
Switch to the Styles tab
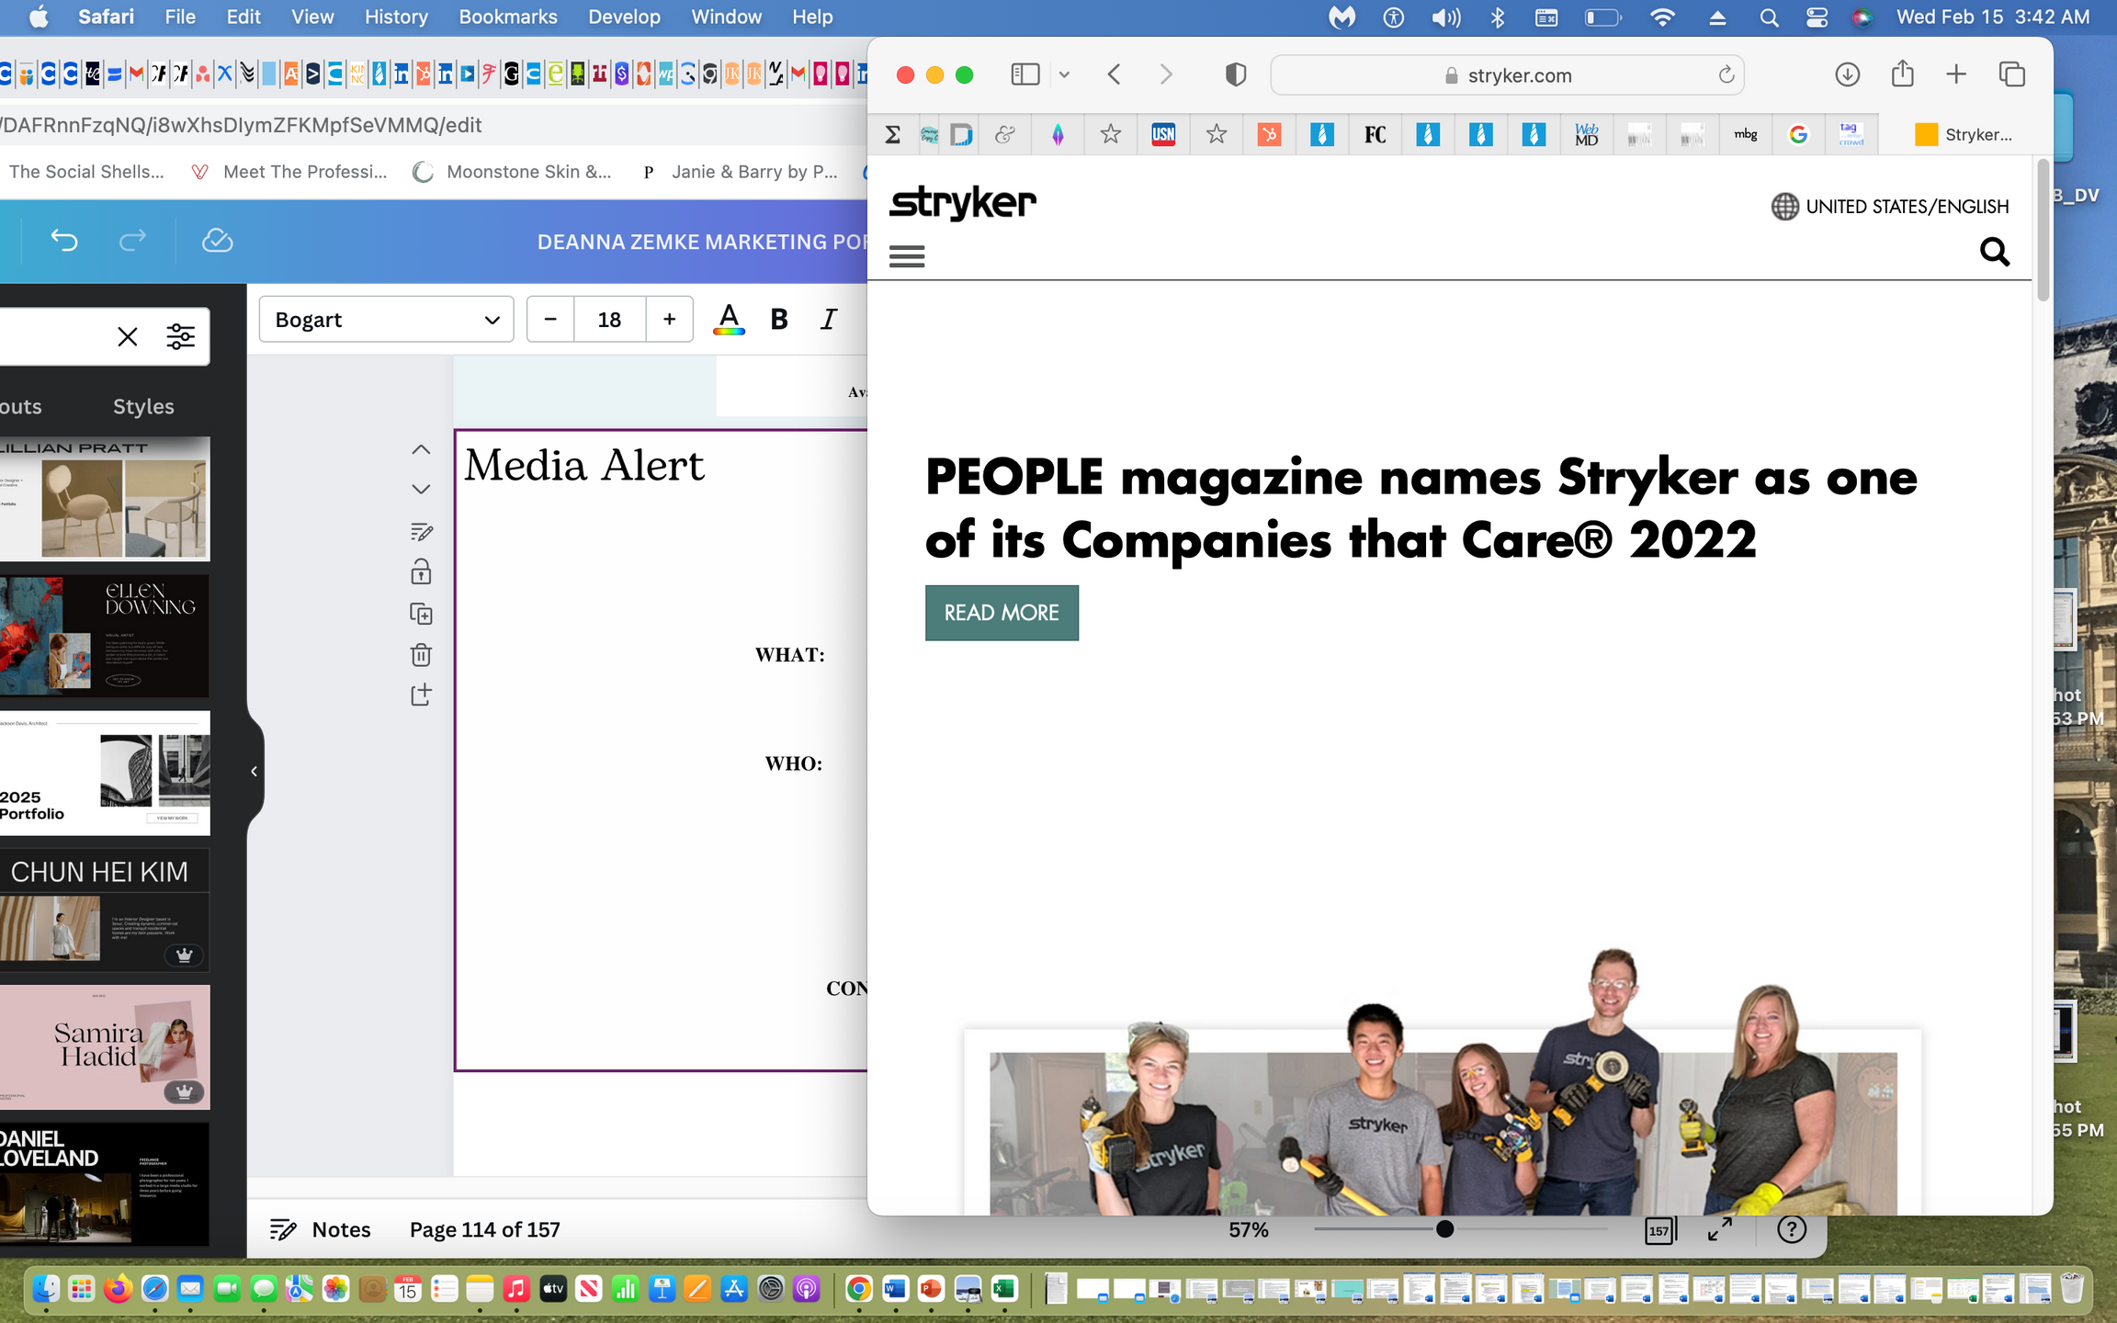tap(143, 406)
